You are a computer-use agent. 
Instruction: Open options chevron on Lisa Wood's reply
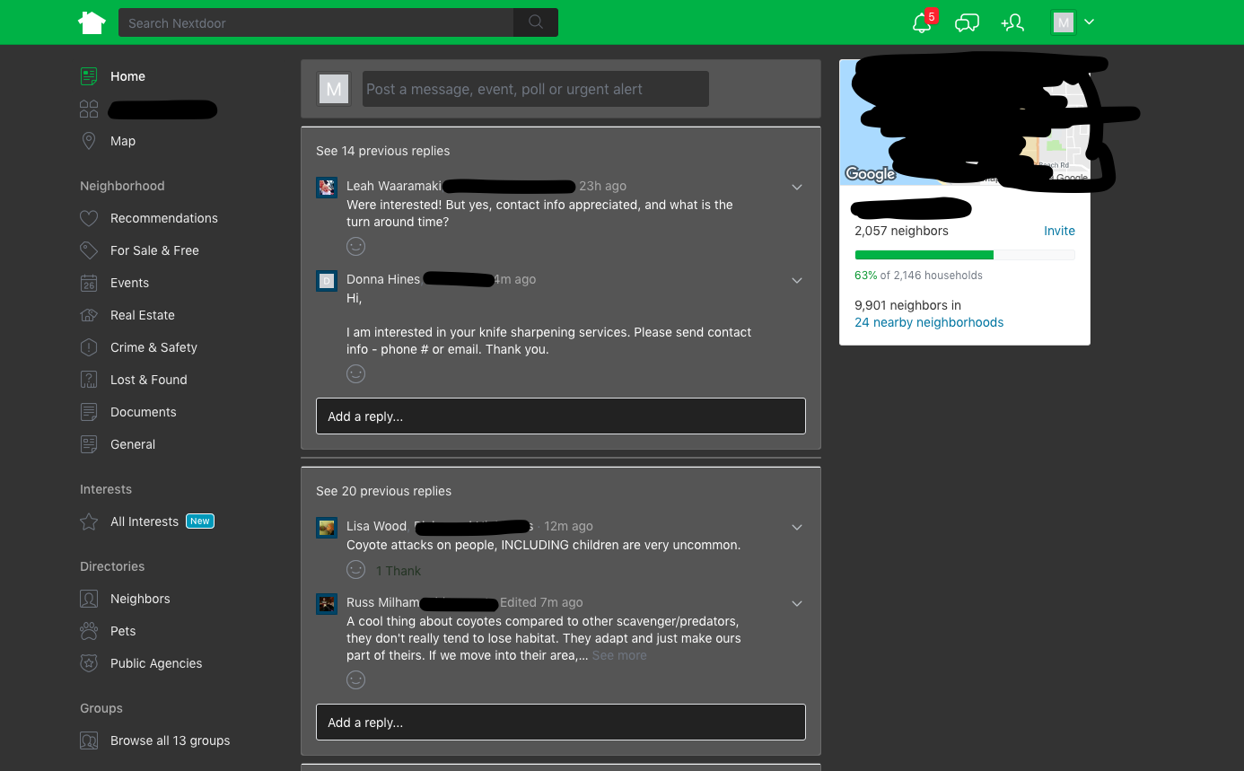(796, 527)
